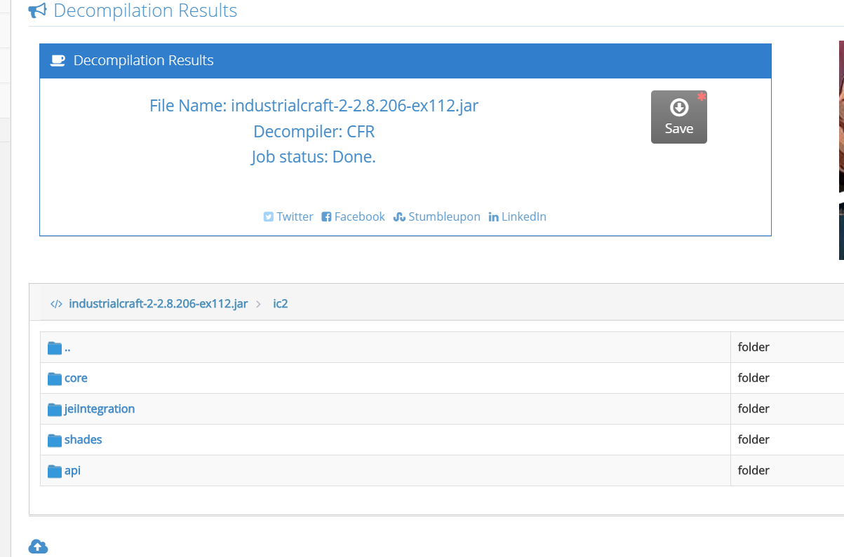
Task: Click the LinkedIn share icon
Action: (x=493, y=217)
